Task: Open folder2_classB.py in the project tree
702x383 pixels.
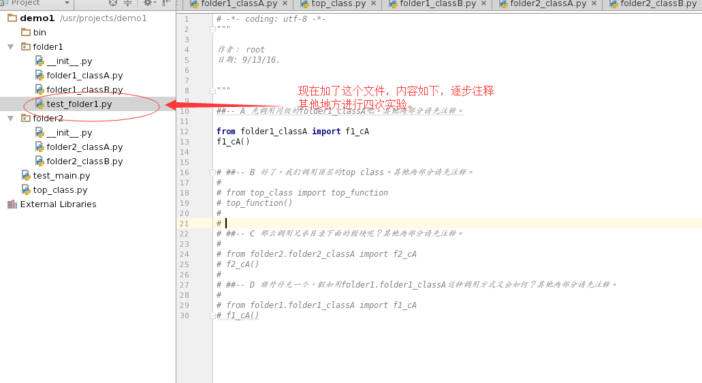Action: click(x=79, y=162)
